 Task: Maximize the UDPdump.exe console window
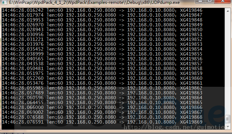210,1
